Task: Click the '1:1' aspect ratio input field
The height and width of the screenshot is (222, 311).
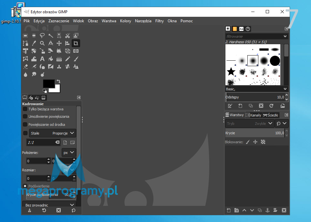Action: pos(44,142)
